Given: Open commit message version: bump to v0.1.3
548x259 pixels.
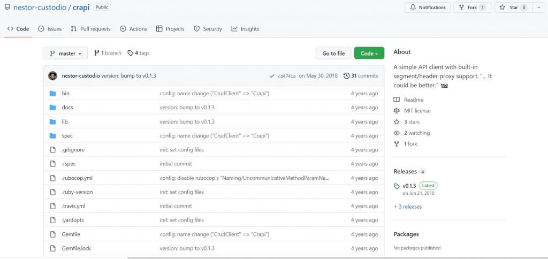Looking at the screenshot, I should coord(128,75).
